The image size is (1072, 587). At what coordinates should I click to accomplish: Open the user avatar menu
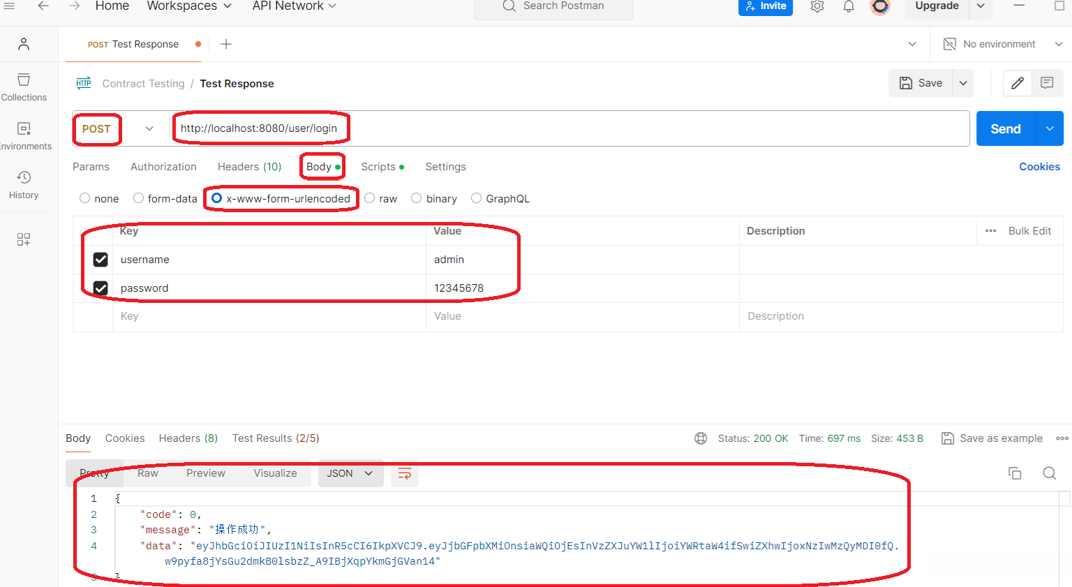pyautogui.click(x=880, y=6)
